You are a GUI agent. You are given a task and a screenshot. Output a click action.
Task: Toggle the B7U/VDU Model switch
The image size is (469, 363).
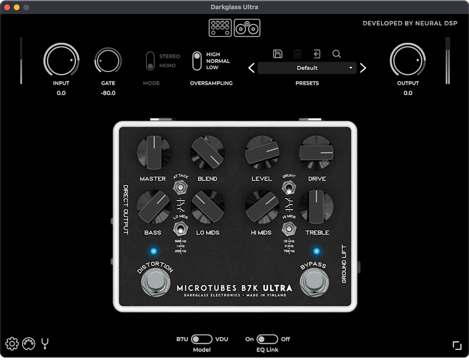coord(202,339)
